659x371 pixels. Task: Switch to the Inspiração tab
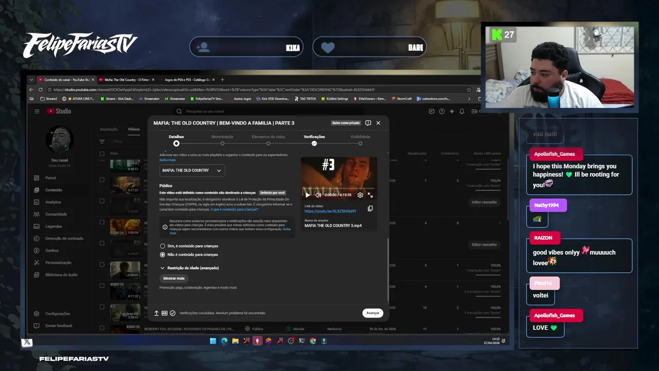click(x=109, y=129)
